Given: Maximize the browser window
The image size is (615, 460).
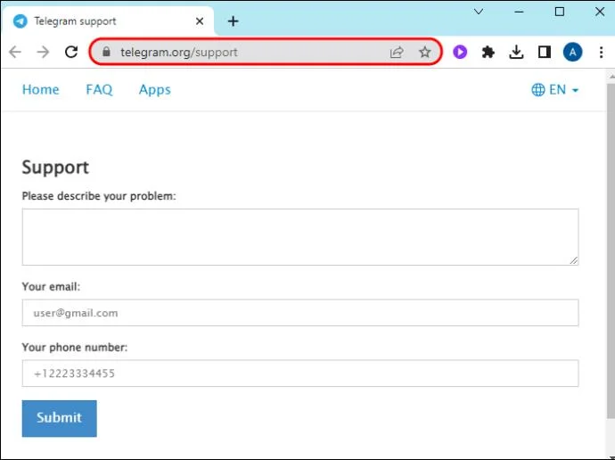Looking at the screenshot, I should (560, 12).
